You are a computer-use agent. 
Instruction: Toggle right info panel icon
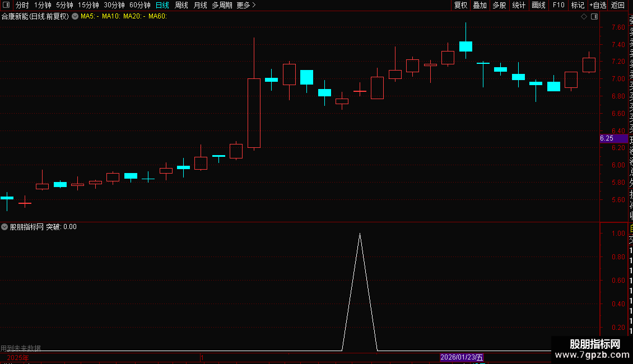pos(594,17)
